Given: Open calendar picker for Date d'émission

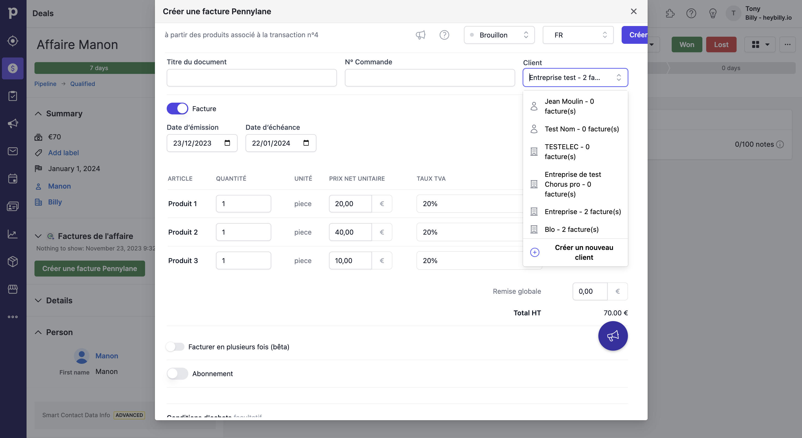Looking at the screenshot, I should (x=227, y=143).
